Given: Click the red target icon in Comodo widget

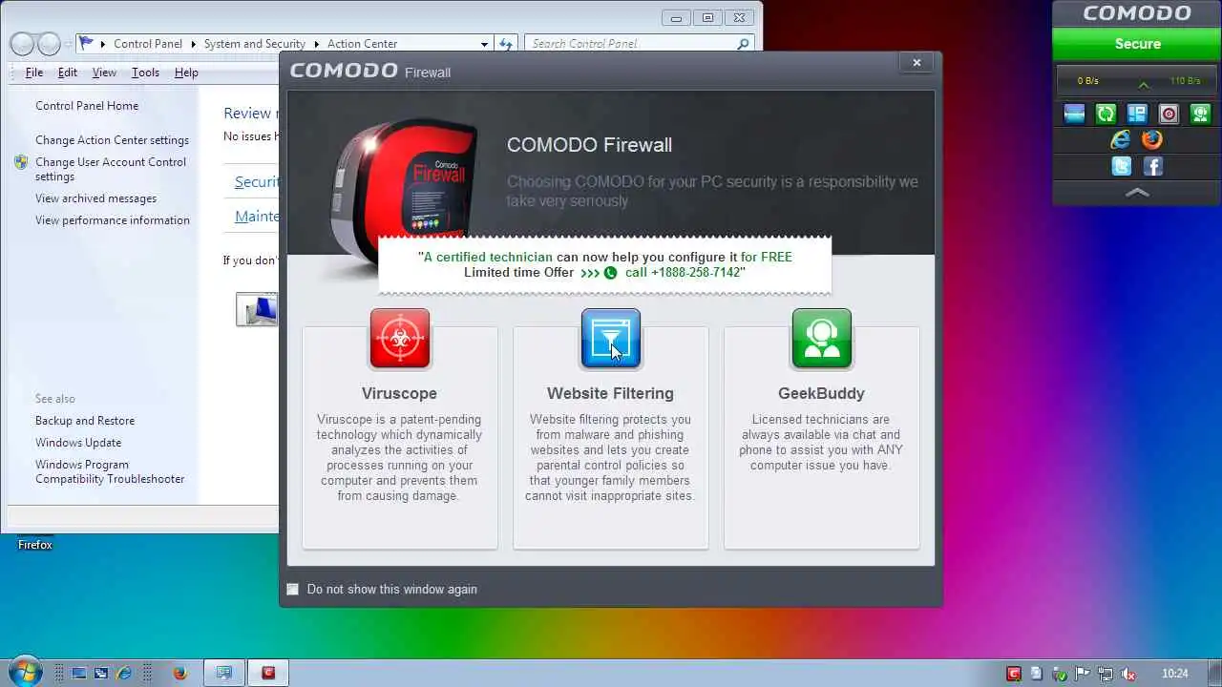Looking at the screenshot, I should click(1169, 114).
